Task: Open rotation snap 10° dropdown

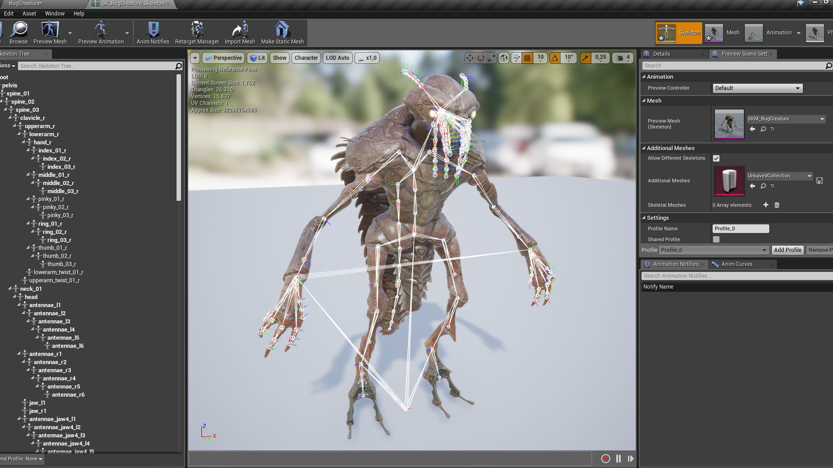Action: (569, 58)
